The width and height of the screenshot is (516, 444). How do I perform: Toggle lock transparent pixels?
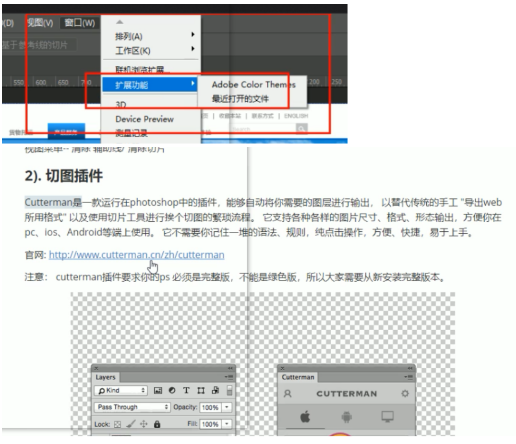coord(118,424)
